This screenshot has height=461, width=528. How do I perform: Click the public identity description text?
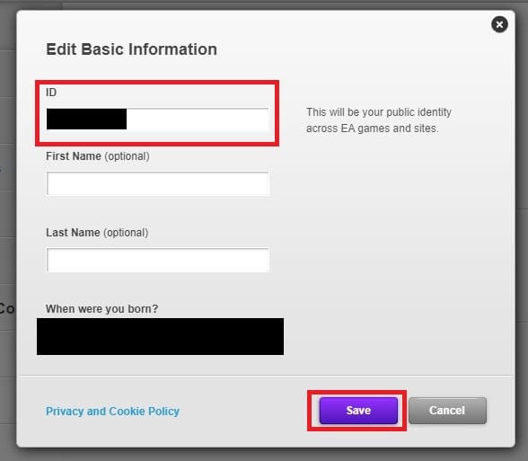pyautogui.click(x=379, y=120)
